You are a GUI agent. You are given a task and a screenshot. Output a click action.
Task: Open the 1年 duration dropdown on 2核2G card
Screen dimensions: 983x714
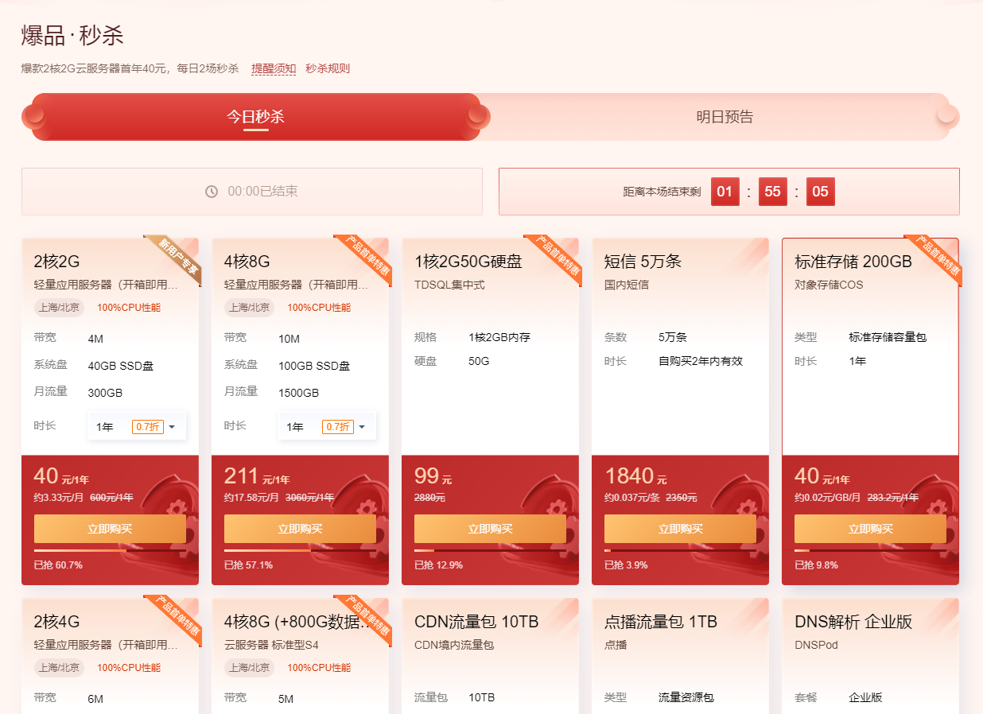point(137,426)
